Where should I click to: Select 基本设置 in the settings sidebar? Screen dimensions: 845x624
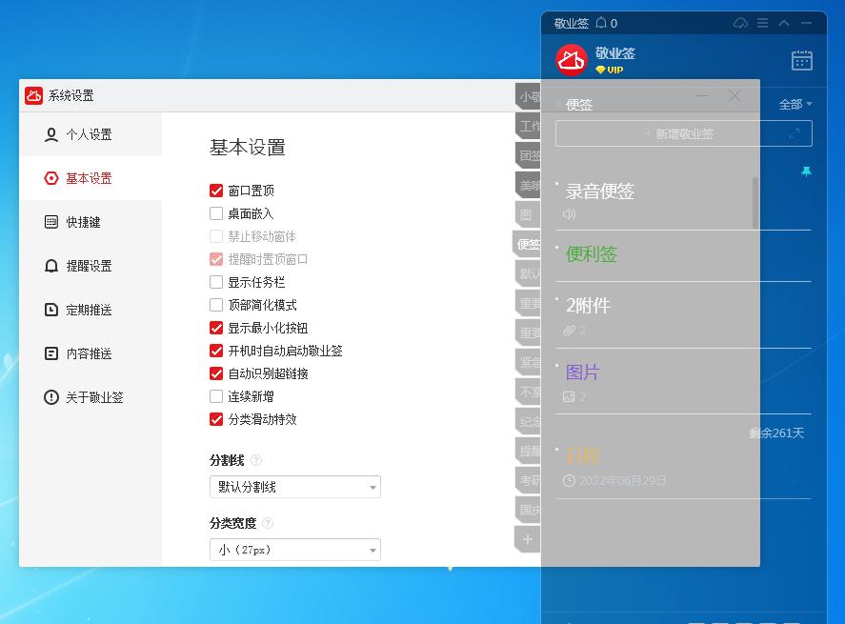(91, 178)
